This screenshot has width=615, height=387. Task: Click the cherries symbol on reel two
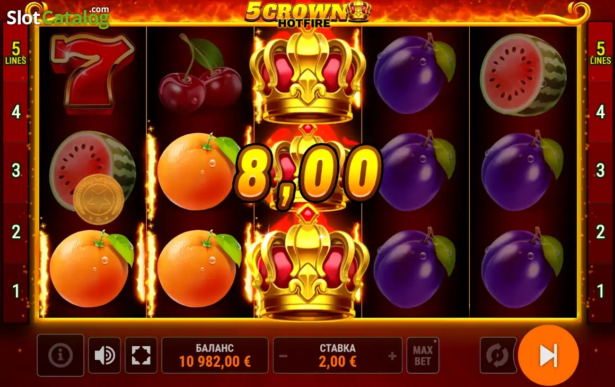click(x=200, y=74)
